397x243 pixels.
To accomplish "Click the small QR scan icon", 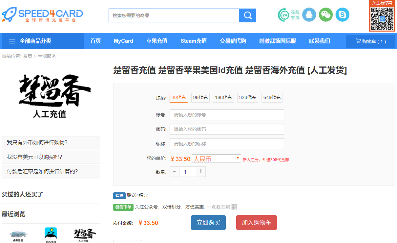I will tap(234, 207).
